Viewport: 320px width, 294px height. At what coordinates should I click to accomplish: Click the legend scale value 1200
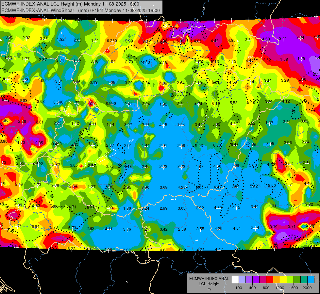(x=280, y=288)
